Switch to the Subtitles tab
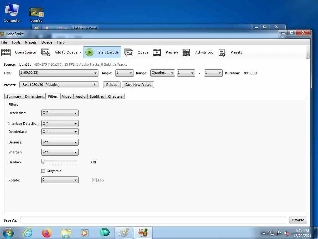 pos(97,96)
